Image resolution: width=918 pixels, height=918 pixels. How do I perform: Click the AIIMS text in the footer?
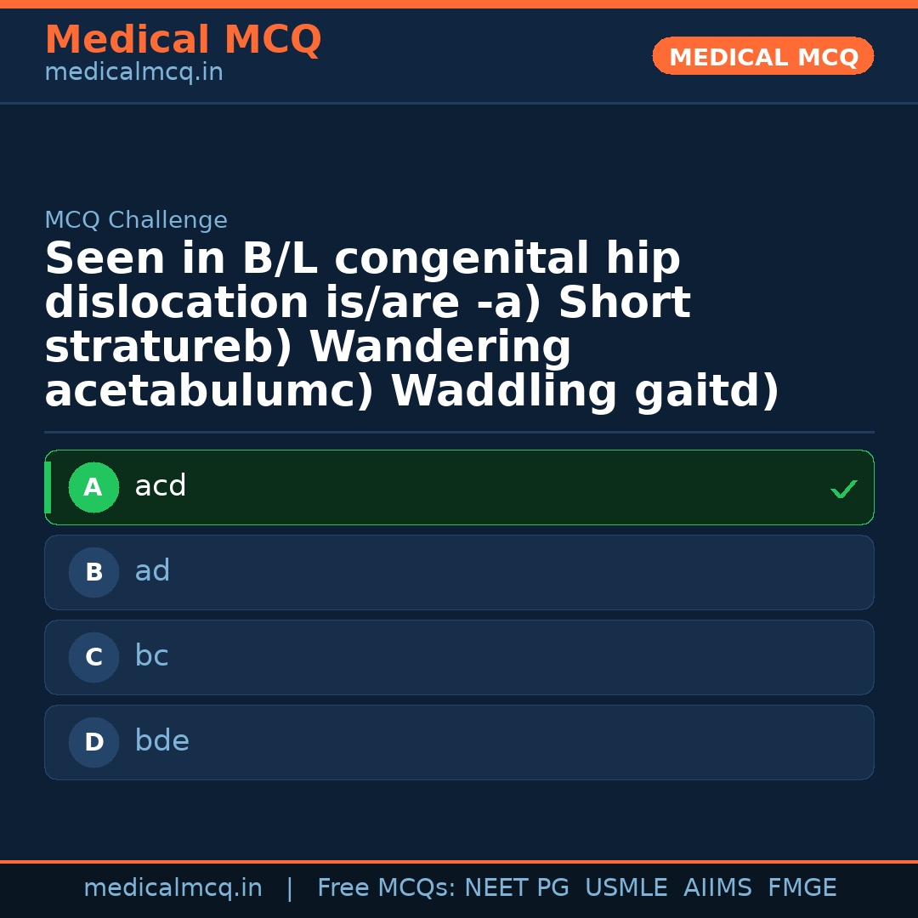pos(718,887)
